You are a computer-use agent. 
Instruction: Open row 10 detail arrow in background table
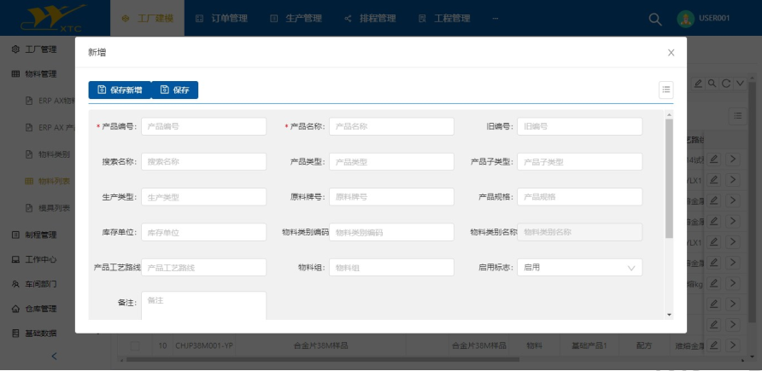pos(733,345)
